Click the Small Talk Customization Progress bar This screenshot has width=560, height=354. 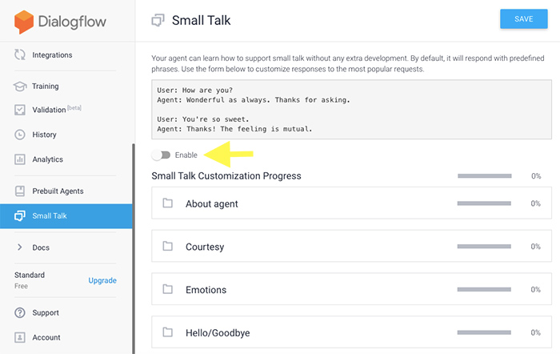485,176
